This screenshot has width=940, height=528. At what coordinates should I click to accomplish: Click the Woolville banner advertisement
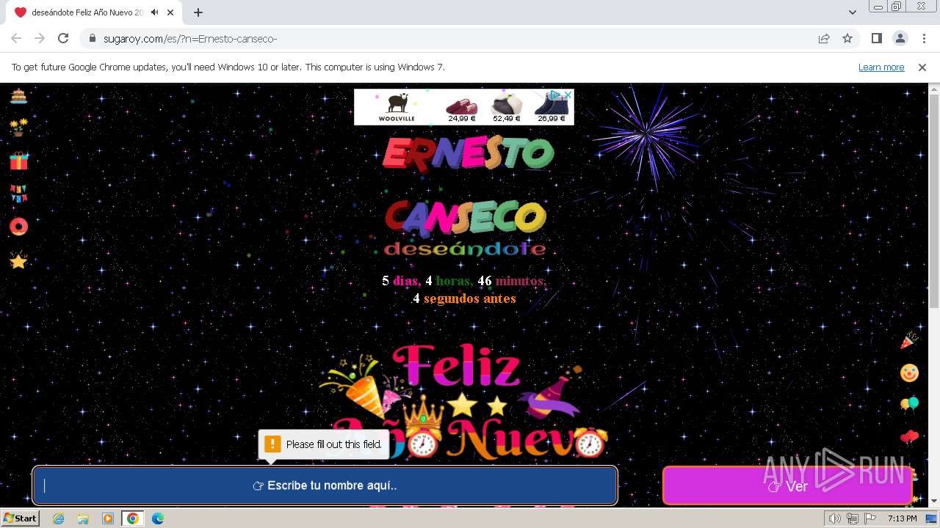pos(464,107)
